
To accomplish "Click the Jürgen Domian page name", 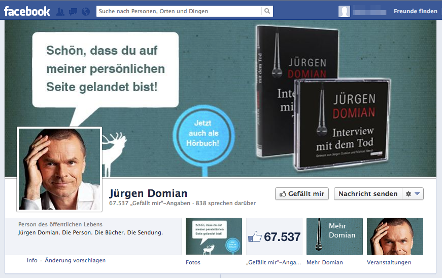I will click(x=148, y=193).
